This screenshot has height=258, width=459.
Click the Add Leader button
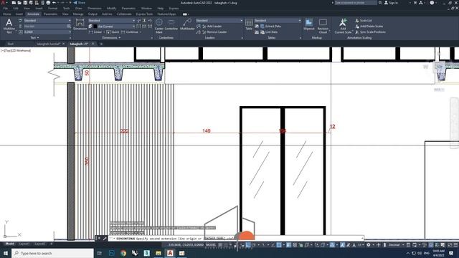point(212,27)
